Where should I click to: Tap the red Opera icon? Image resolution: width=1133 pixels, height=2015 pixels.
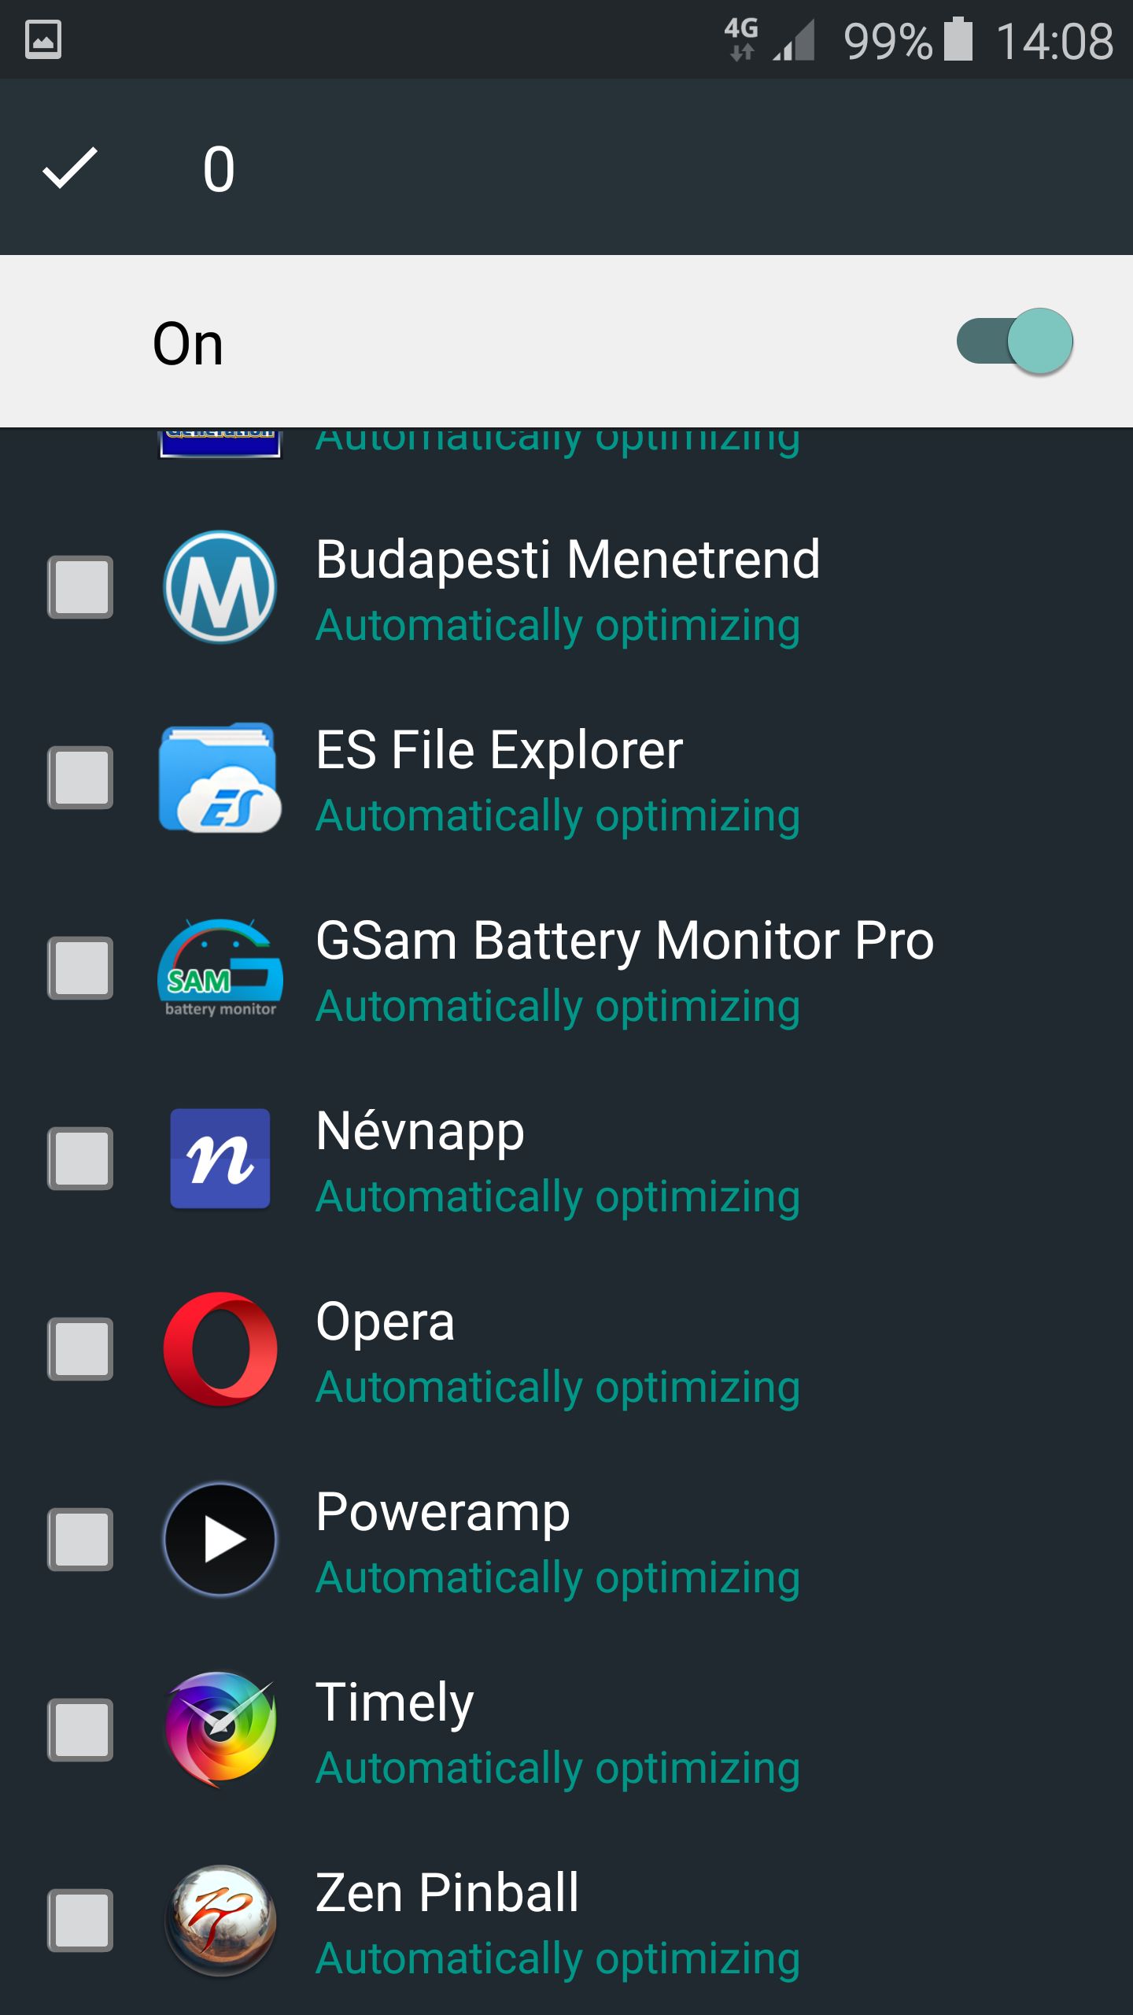point(220,1349)
